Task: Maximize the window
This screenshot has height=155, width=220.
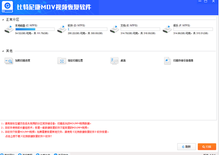Action: pos(206,1)
